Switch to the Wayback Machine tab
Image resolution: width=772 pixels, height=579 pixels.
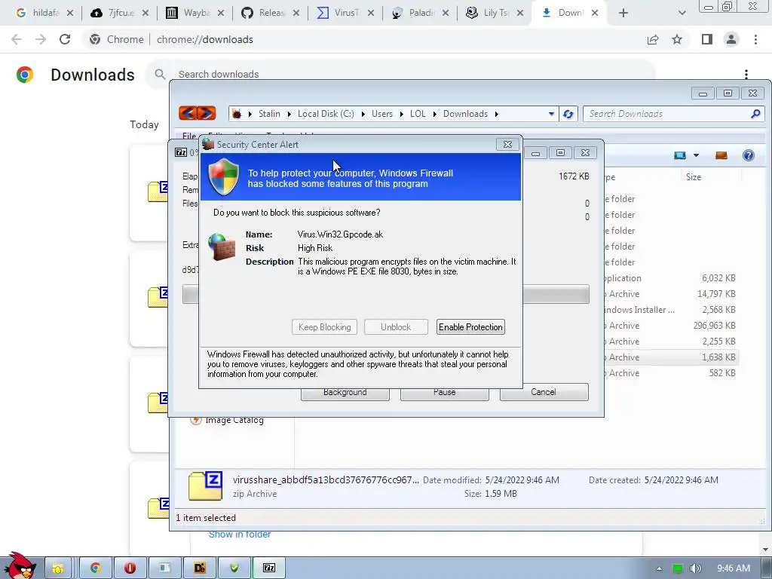click(195, 13)
